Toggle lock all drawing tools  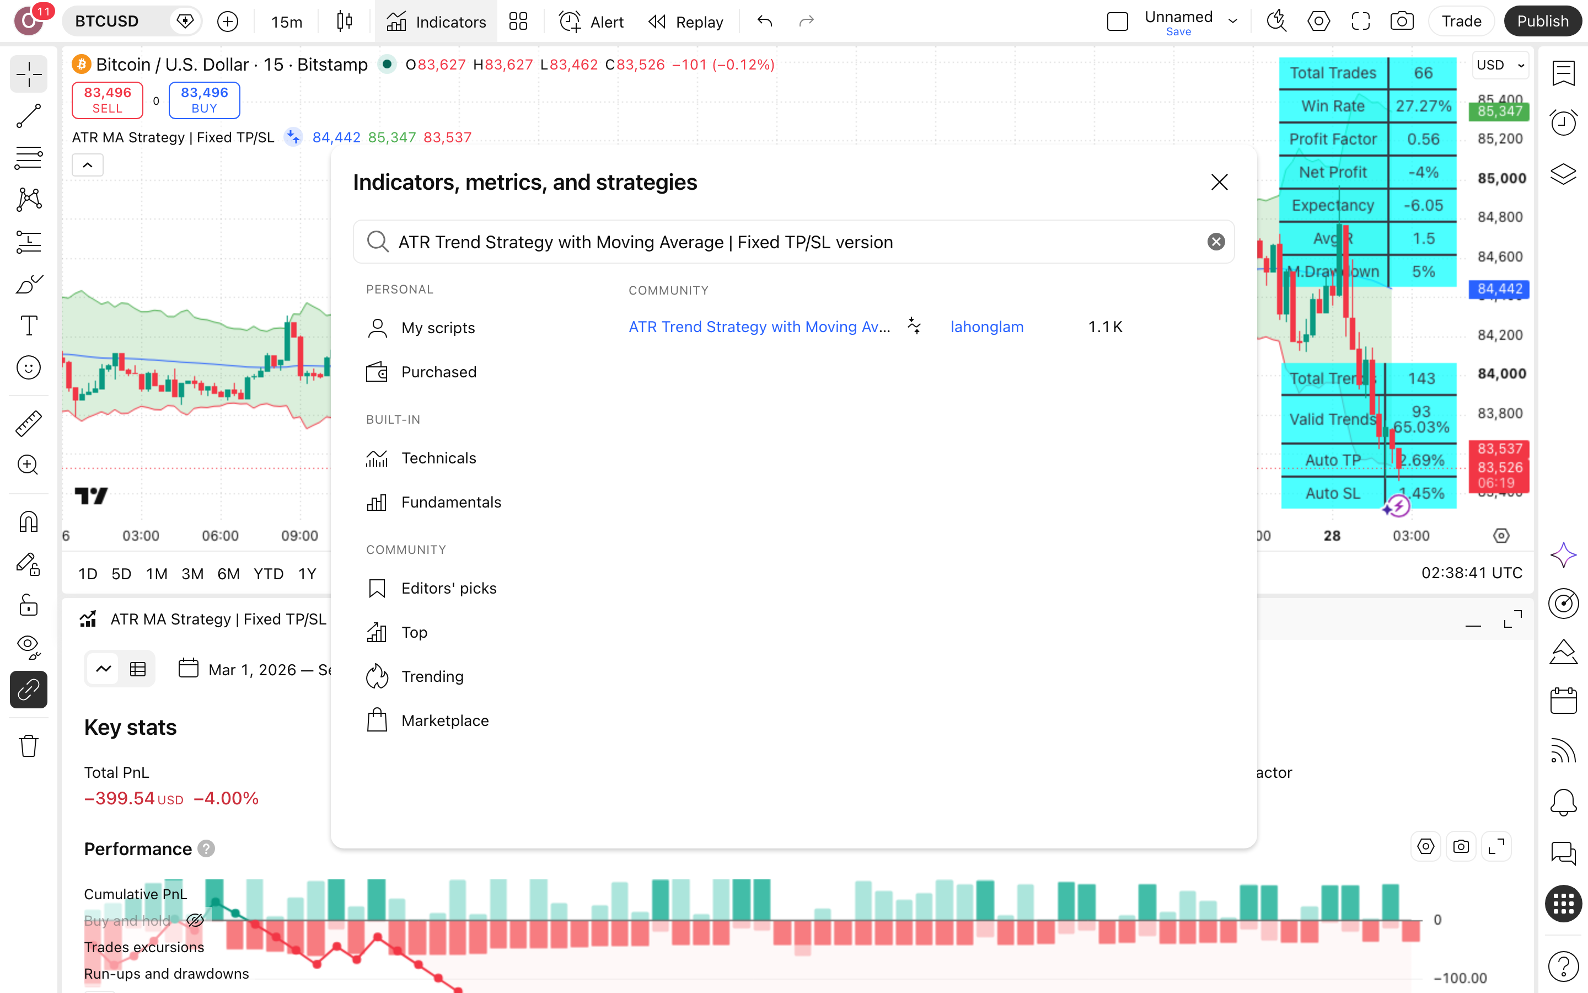[28, 605]
